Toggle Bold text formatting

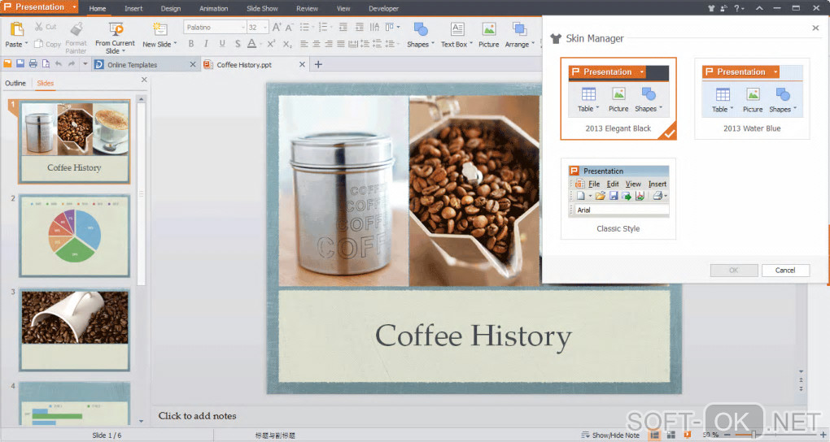click(x=191, y=44)
